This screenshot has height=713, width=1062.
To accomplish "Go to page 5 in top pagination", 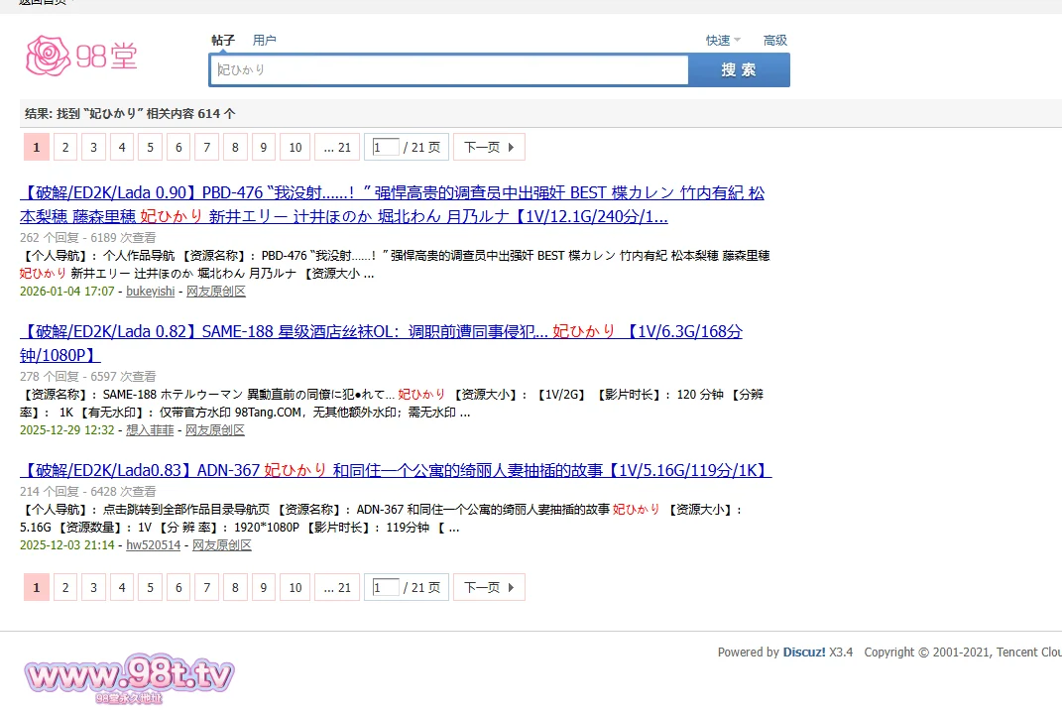I will (x=150, y=148).
